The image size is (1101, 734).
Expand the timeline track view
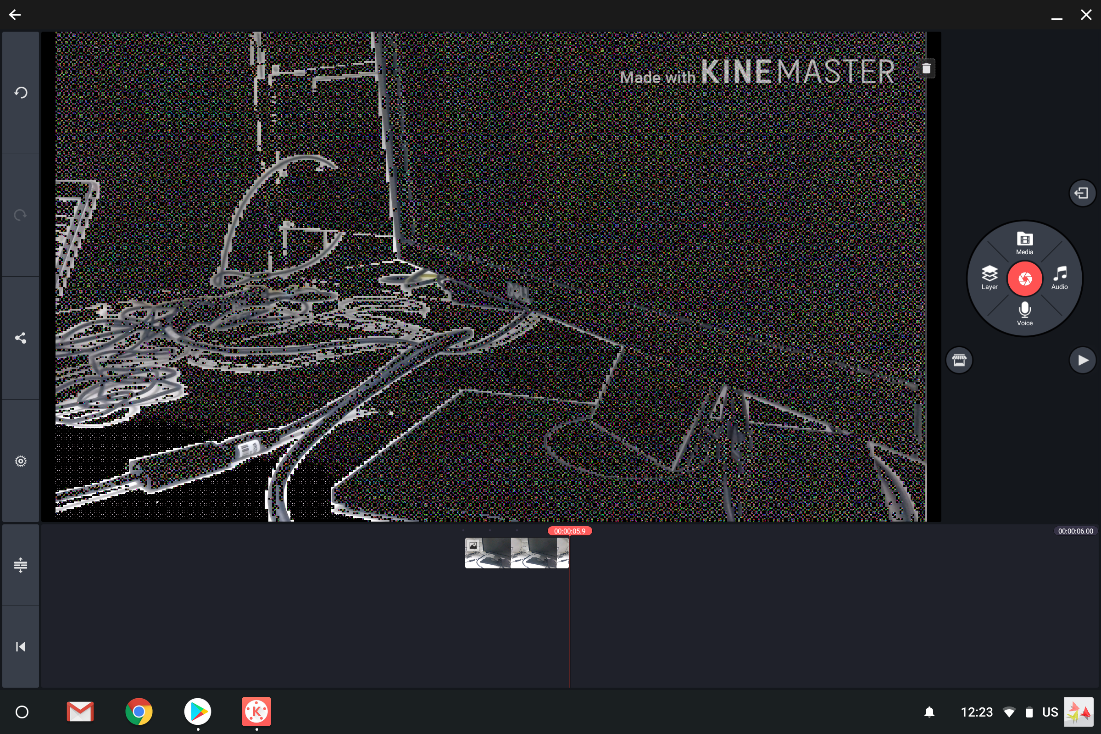click(x=21, y=565)
